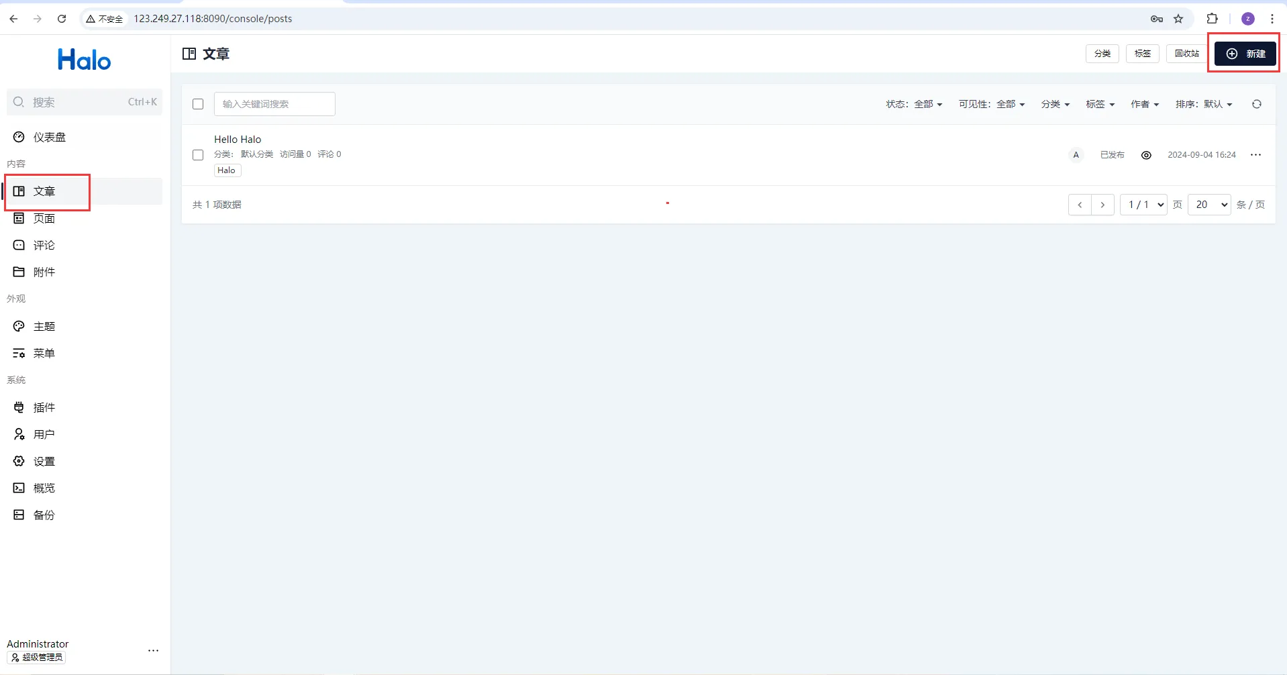Image resolution: width=1287 pixels, height=675 pixels.
Task: Click the 超级管理员 role badge
Action: [x=36, y=658]
